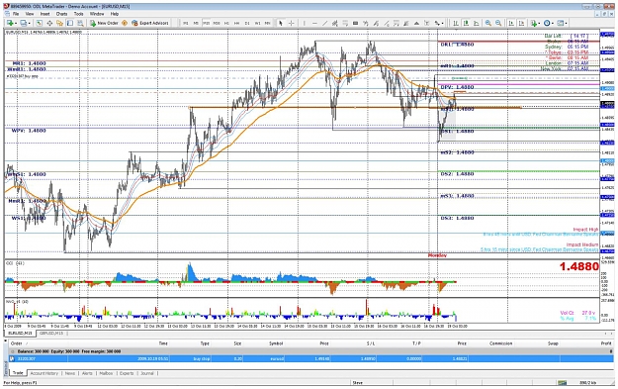The image size is (618, 389).
Task: Switch chart to line chart icon
Action: coord(476,23)
